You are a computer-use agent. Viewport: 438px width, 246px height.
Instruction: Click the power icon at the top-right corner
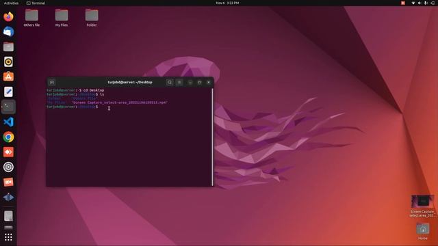433,3
